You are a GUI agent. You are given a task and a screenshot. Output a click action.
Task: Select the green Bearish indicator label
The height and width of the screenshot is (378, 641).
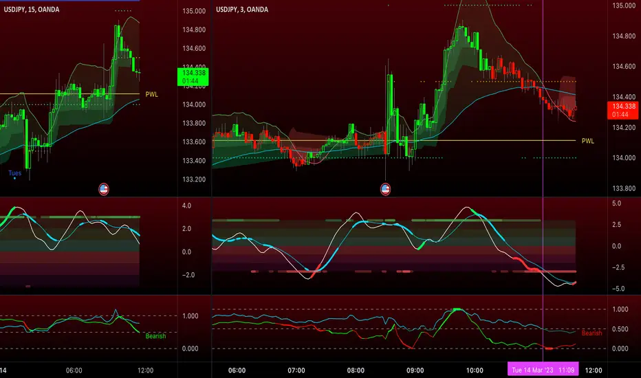(155, 336)
